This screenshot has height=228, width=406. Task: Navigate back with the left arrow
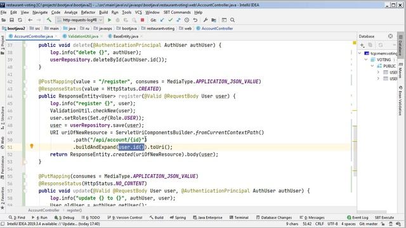30,20
